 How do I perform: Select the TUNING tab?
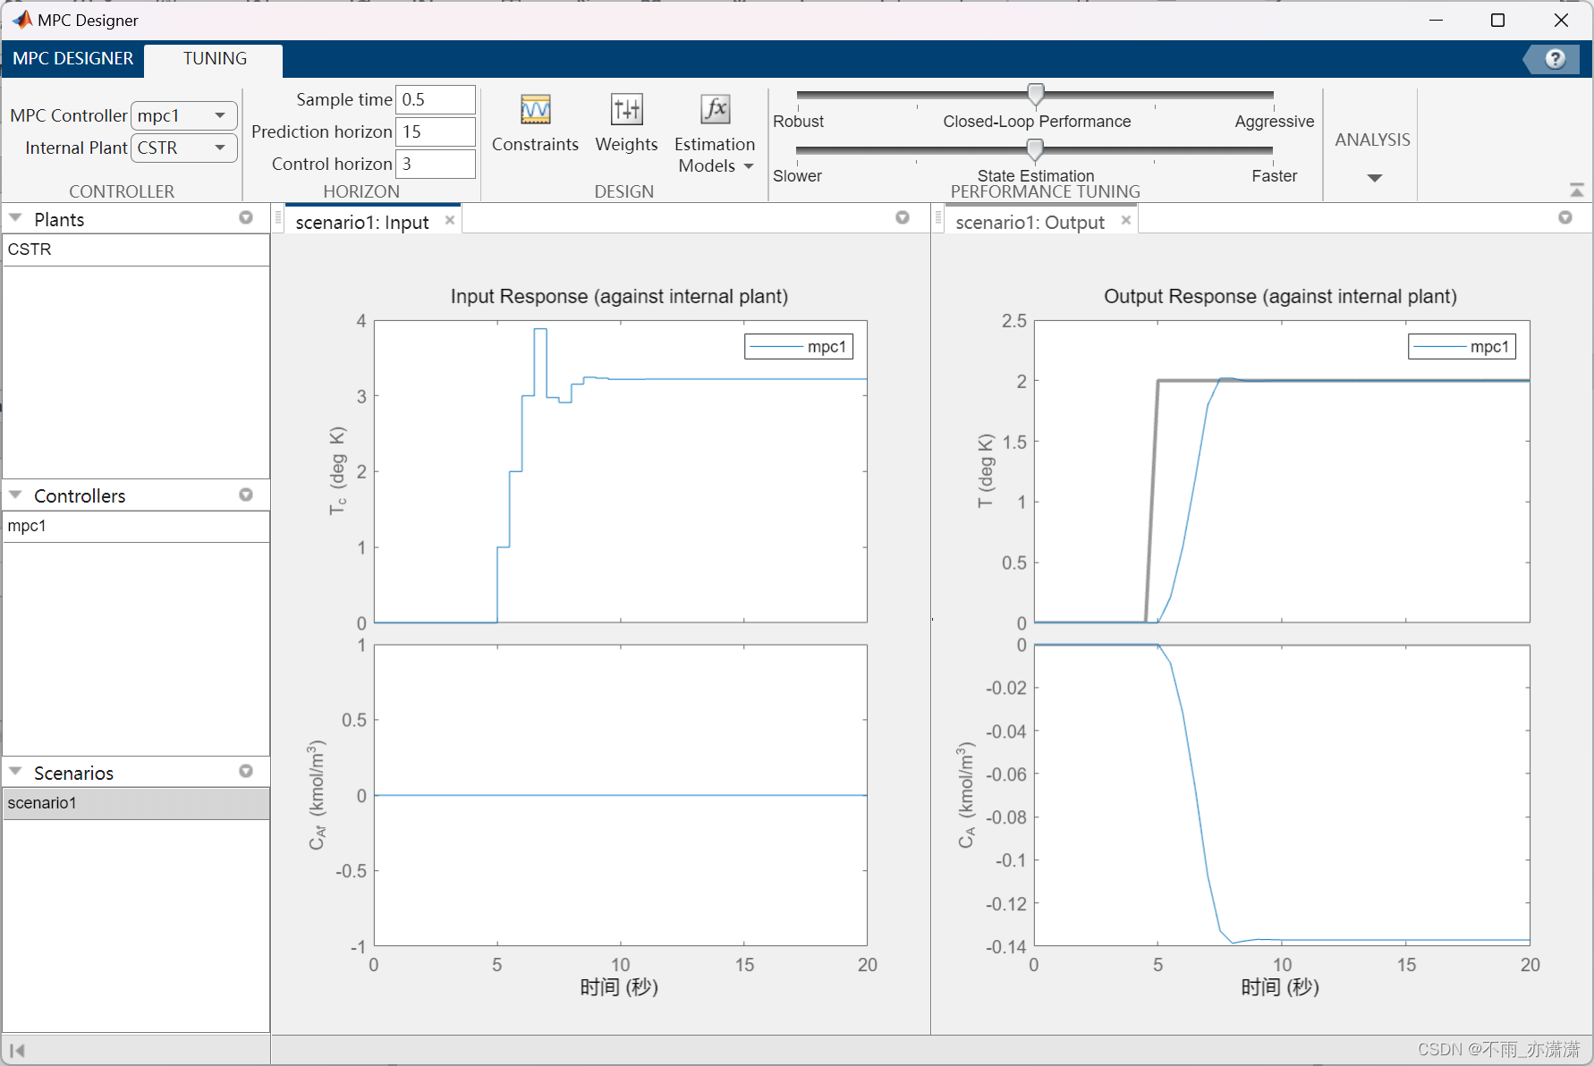215,59
